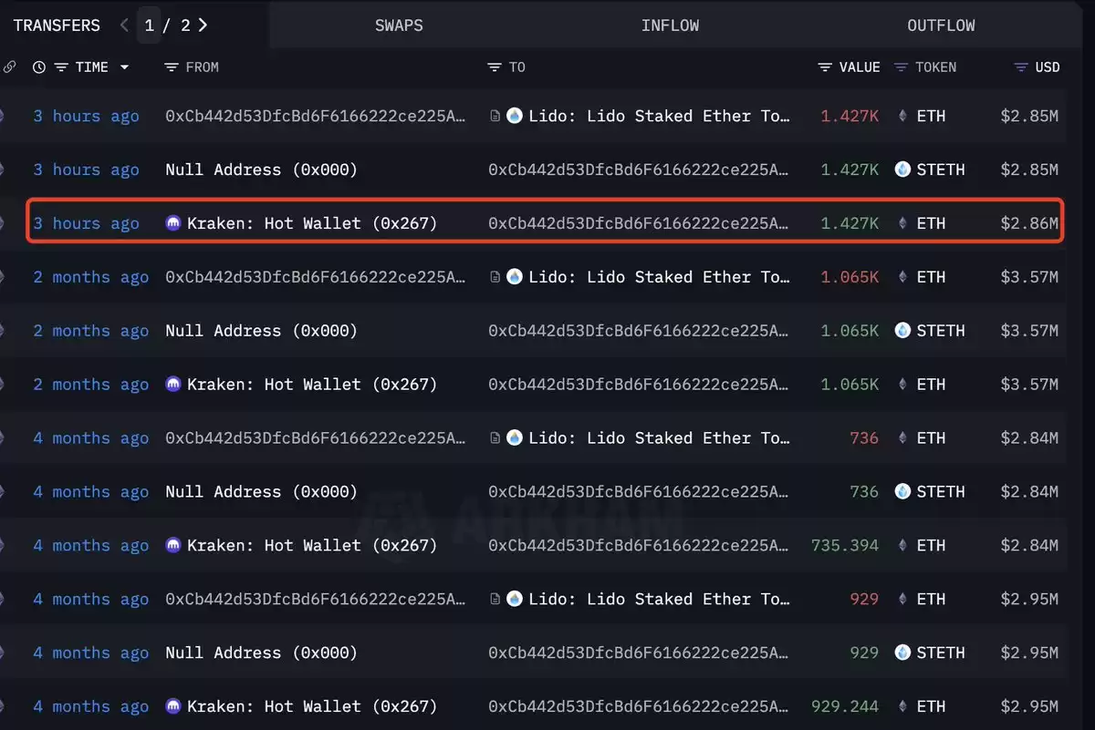Open Kraken: Hot Wallet (0x267) in $2.86M row
This screenshot has width=1095, height=730.
coord(312,223)
